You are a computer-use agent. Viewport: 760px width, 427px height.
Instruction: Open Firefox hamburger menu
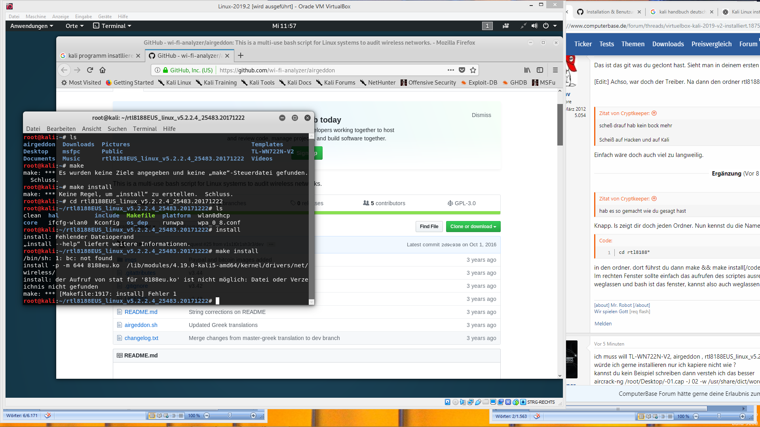tap(555, 70)
